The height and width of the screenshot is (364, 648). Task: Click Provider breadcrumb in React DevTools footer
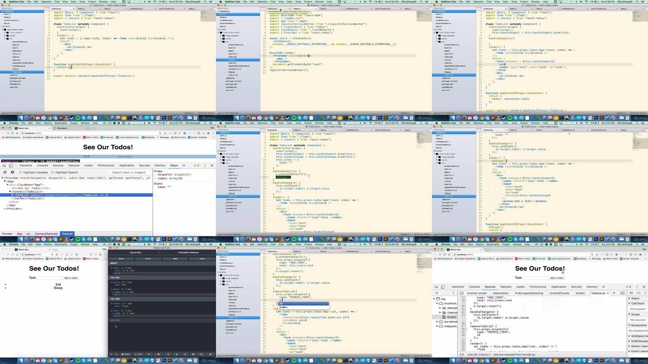[x=7, y=234]
